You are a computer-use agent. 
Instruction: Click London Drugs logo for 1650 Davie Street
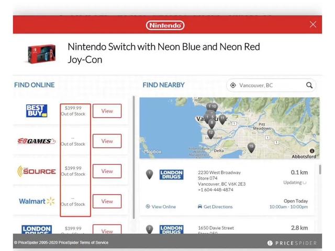171,229
